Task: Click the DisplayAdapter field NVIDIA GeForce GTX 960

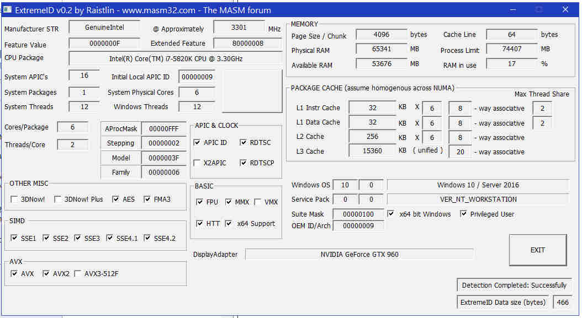Action: point(359,254)
